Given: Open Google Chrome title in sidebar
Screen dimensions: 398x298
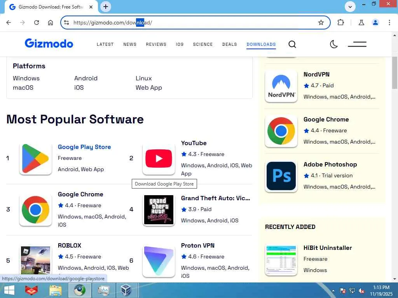Looking at the screenshot, I should tap(326, 120).
